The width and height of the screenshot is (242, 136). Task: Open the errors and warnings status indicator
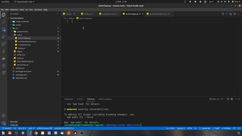[x=22, y=128]
